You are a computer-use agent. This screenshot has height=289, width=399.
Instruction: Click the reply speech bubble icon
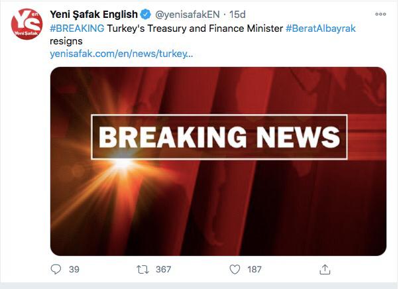(56, 269)
